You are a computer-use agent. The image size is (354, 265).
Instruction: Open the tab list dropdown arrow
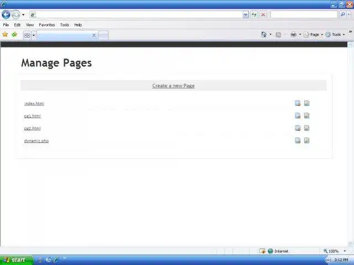[x=34, y=35]
